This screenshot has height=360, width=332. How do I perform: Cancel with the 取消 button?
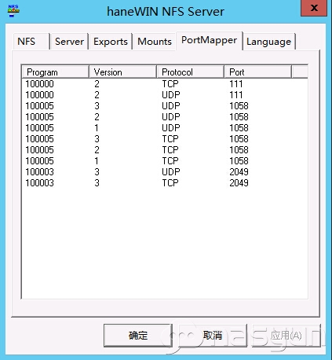pos(213,336)
